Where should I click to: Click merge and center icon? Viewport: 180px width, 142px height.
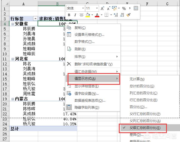coord(136,8)
